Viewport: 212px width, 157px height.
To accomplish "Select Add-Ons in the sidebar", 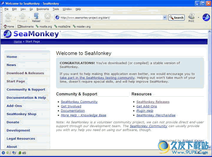I will pyautogui.click(x=14, y=106).
